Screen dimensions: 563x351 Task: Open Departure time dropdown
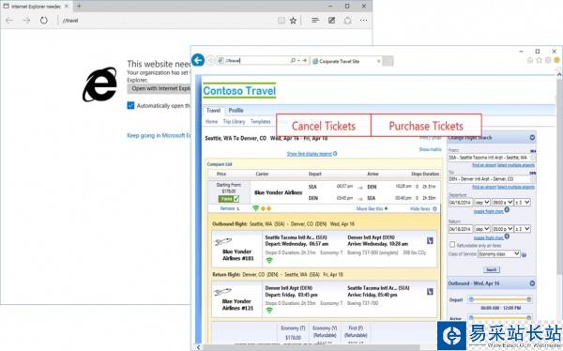pos(503,203)
